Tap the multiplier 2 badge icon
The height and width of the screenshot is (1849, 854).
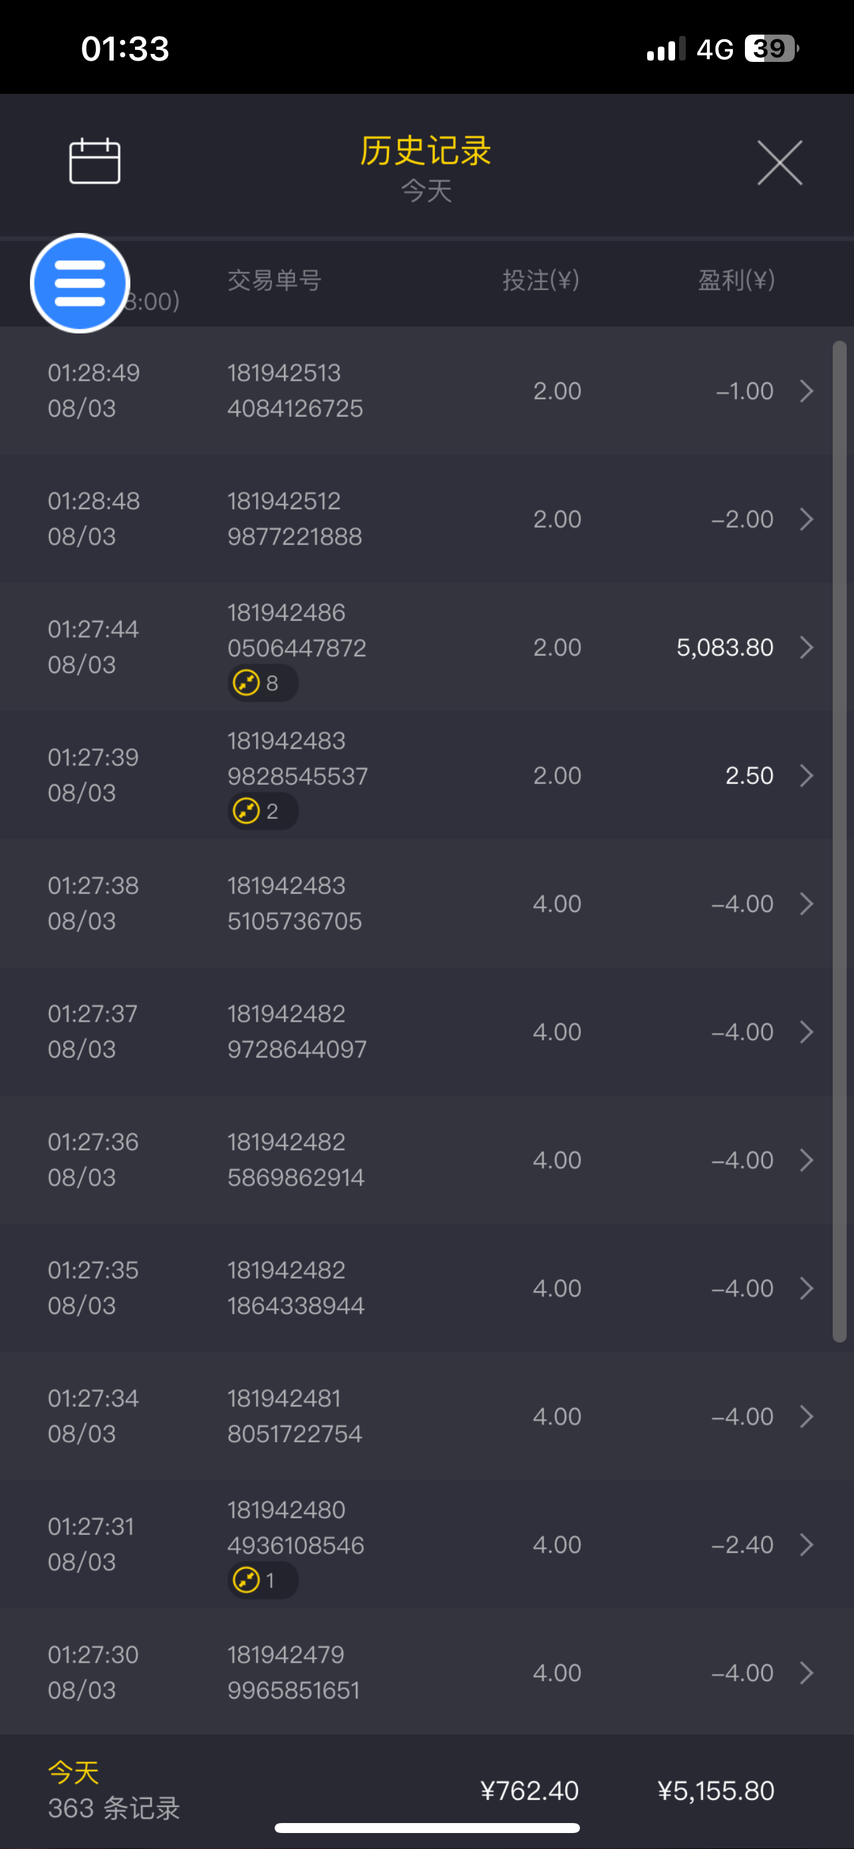(x=246, y=811)
